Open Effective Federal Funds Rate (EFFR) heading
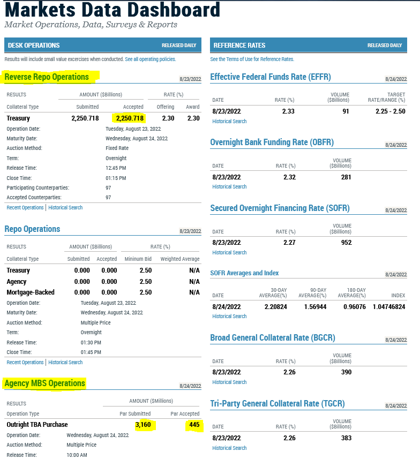Image resolution: width=420 pixels, height=459 pixels. pos(271,77)
